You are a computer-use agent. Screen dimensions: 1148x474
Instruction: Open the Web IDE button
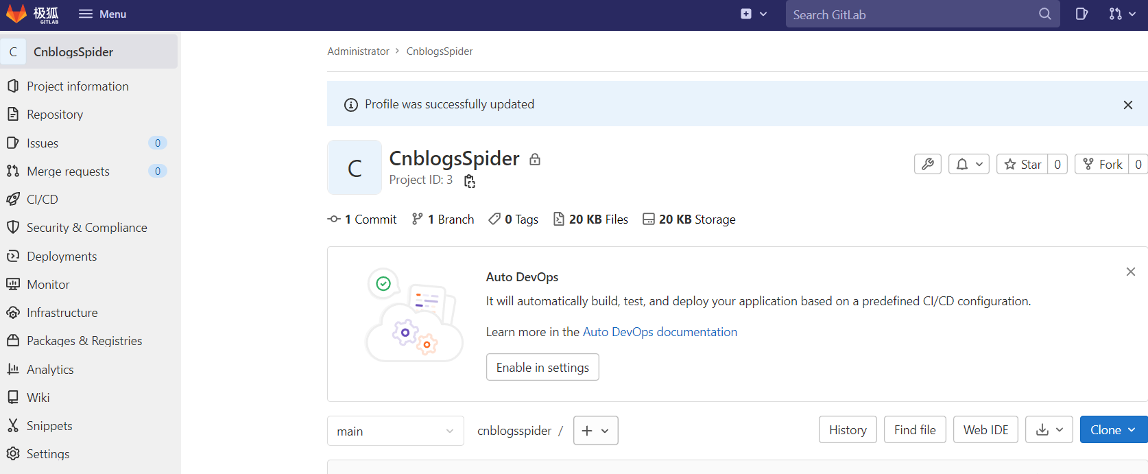tap(985, 430)
